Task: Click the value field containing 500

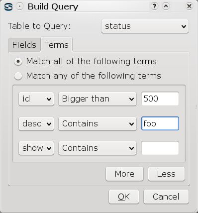Action: [x=160, y=99]
